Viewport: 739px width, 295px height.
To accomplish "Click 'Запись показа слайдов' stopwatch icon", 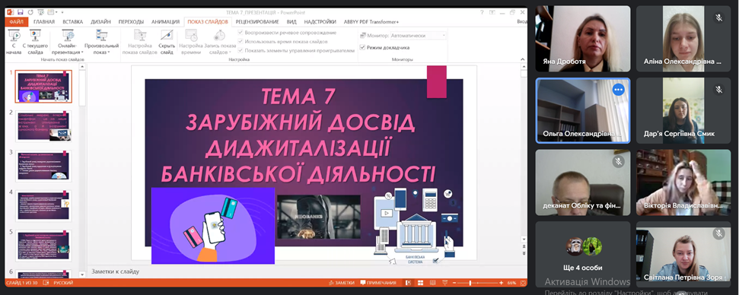I will click(x=220, y=35).
